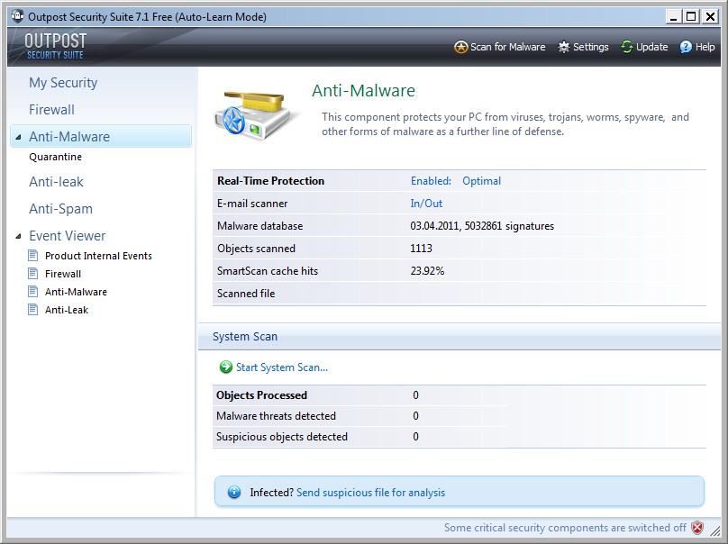
Task: Click the Help toolbar label
Action: pyautogui.click(x=705, y=47)
